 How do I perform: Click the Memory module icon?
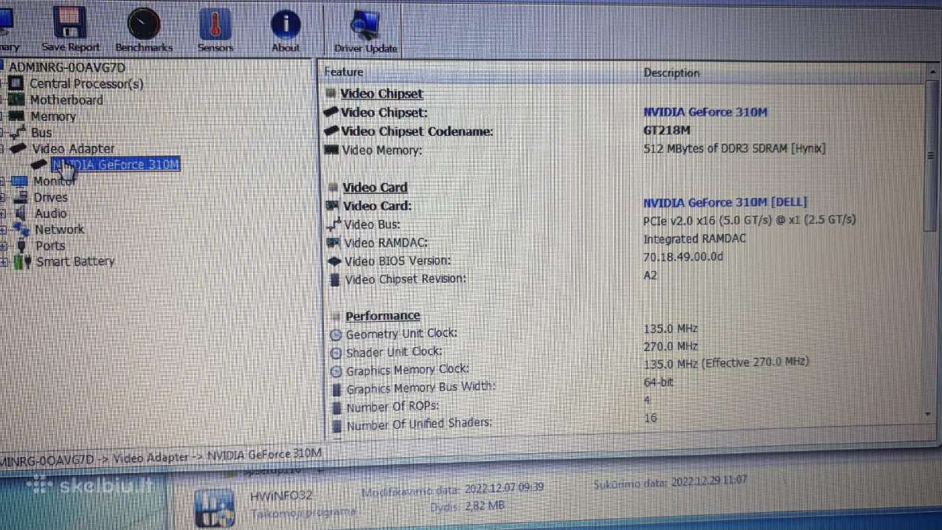pos(17,116)
